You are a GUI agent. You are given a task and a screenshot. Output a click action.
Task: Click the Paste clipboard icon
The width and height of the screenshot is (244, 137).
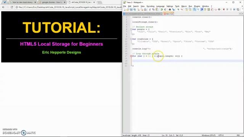tap(157, 10)
